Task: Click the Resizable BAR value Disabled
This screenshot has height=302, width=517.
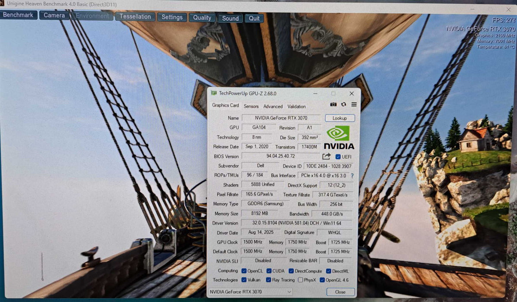Action: pyautogui.click(x=335, y=261)
